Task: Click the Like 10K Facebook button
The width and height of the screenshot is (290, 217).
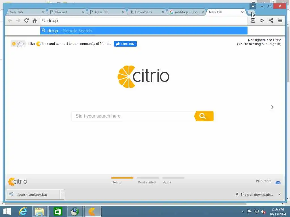Action: pos(125,44)
